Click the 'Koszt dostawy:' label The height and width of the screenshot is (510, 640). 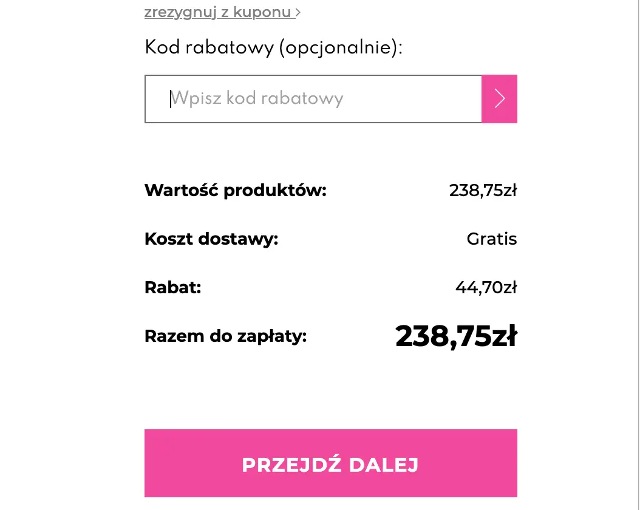211,239
